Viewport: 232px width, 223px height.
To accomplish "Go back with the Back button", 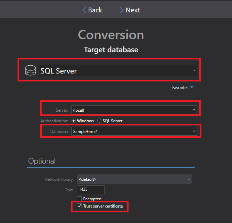I will pyautogui.click(x=92, y=10).
